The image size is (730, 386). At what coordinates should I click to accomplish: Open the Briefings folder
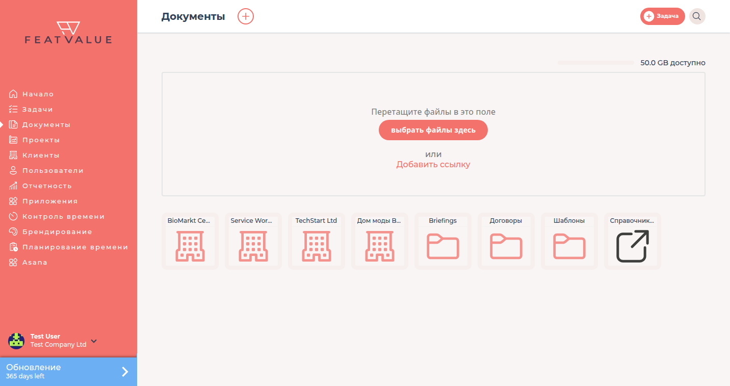click(443, 241)
